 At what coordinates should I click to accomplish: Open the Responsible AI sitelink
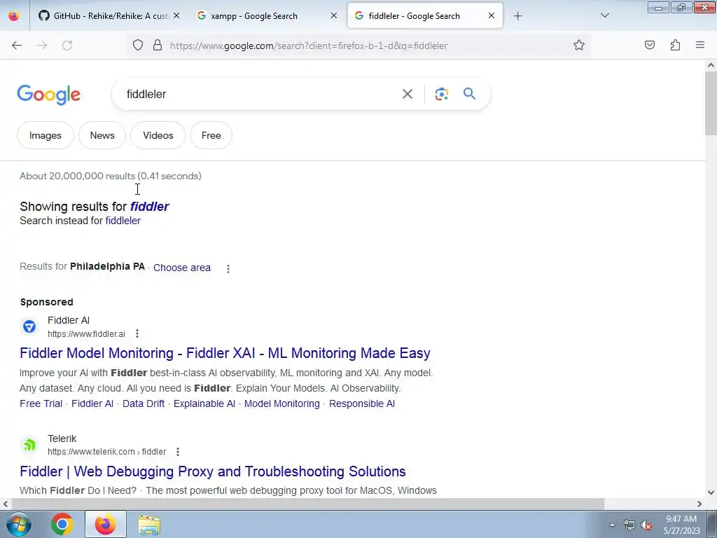[362, 403]
